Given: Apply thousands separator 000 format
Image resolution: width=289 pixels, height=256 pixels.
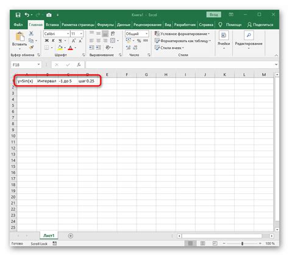Looking at the screenshot, I should tap(146, 41).
